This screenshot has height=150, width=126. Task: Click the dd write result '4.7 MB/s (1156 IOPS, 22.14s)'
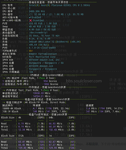52,108
